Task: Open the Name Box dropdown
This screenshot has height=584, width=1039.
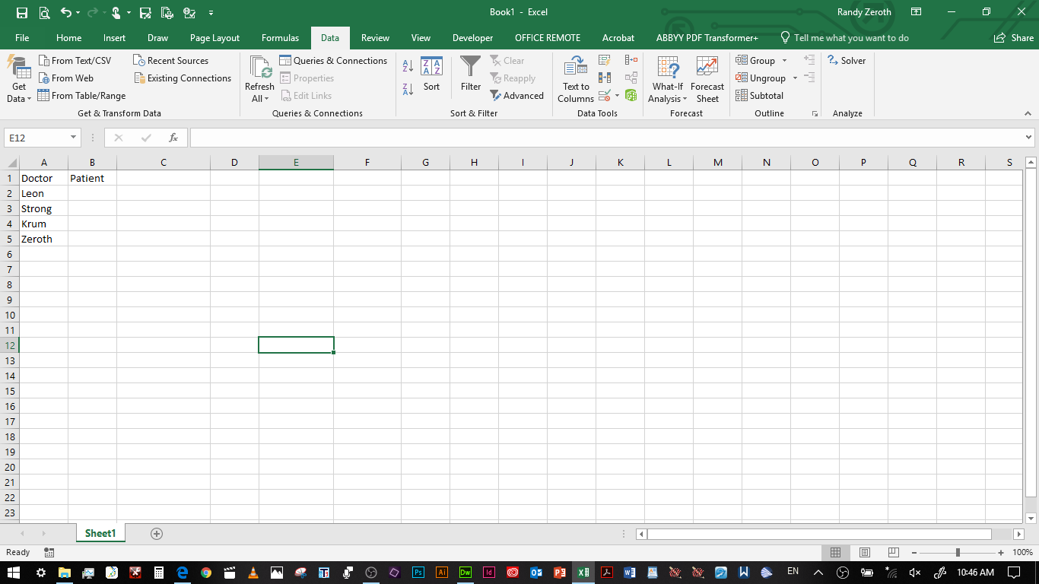Action: [x=73, y=138]
